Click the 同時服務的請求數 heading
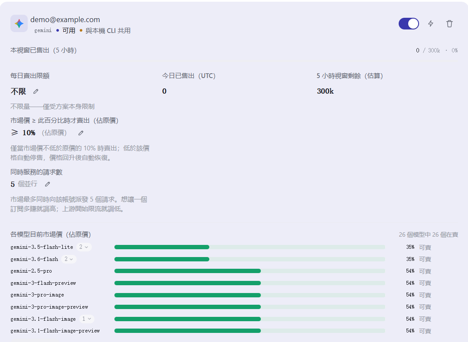Image resolution: width=468 pixels, height=342 pixels. pyautogui.click(x=36, y=172)
